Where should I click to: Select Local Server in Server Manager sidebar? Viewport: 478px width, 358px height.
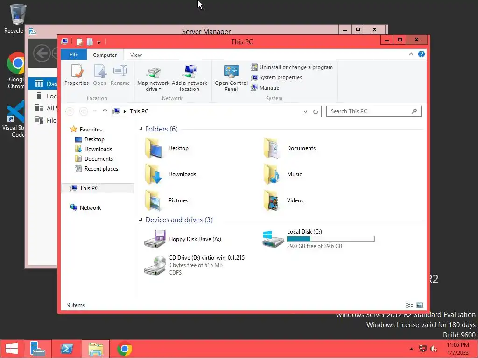click(x=46, y=96)
